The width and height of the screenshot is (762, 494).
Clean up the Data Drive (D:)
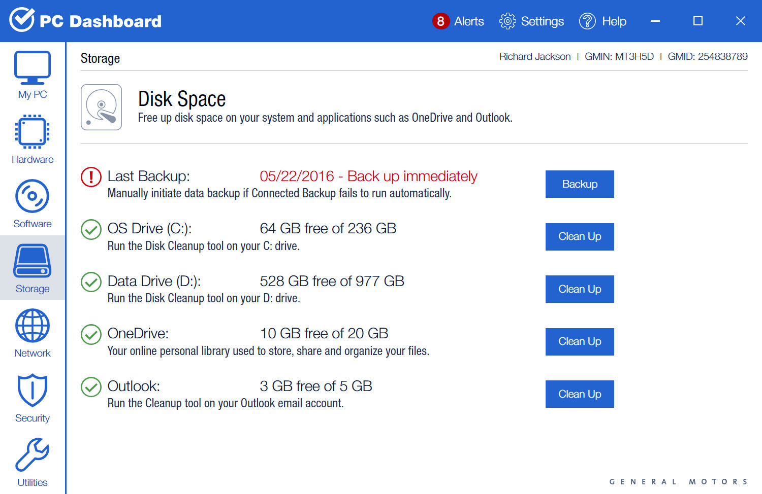[580, 289]
